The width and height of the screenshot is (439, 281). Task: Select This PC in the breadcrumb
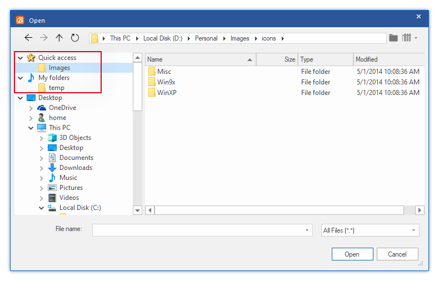coord(120,38)
